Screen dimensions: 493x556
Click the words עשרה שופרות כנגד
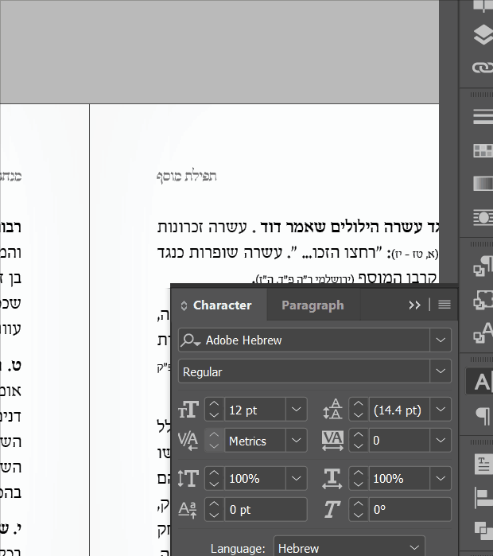click(x=219, y=252)
